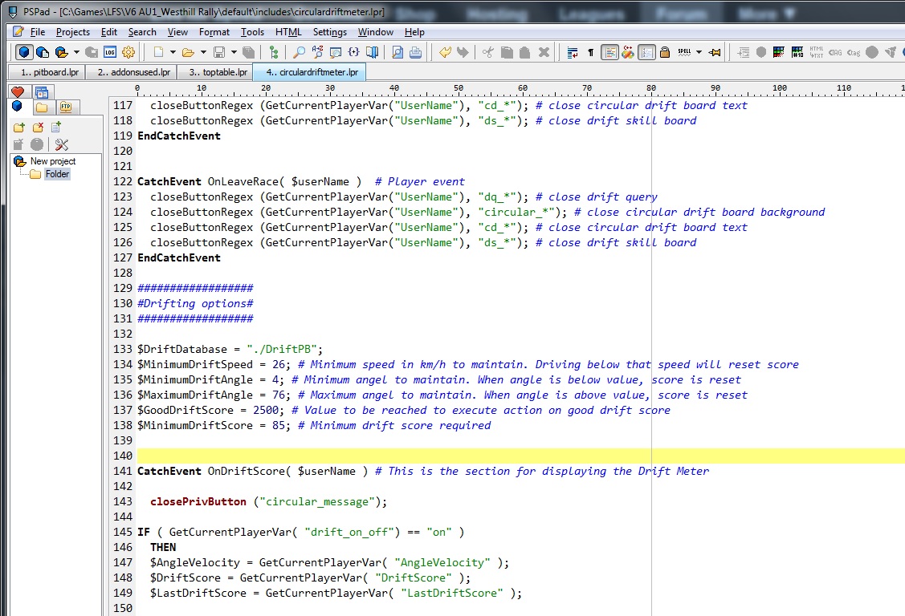
Task: Expand the save dropdown arrow
Action: [x=234, y=52]
